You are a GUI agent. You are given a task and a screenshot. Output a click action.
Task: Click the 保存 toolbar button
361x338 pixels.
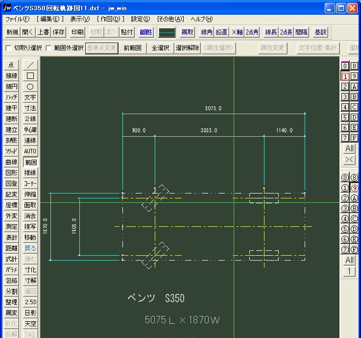[x=58, y=32]
